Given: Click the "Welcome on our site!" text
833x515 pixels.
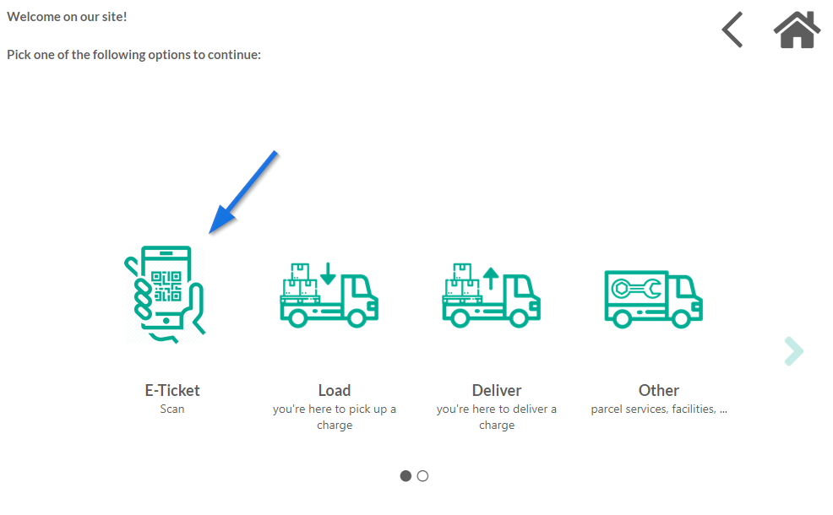Looking at the screenshot, I should point(67,16).
